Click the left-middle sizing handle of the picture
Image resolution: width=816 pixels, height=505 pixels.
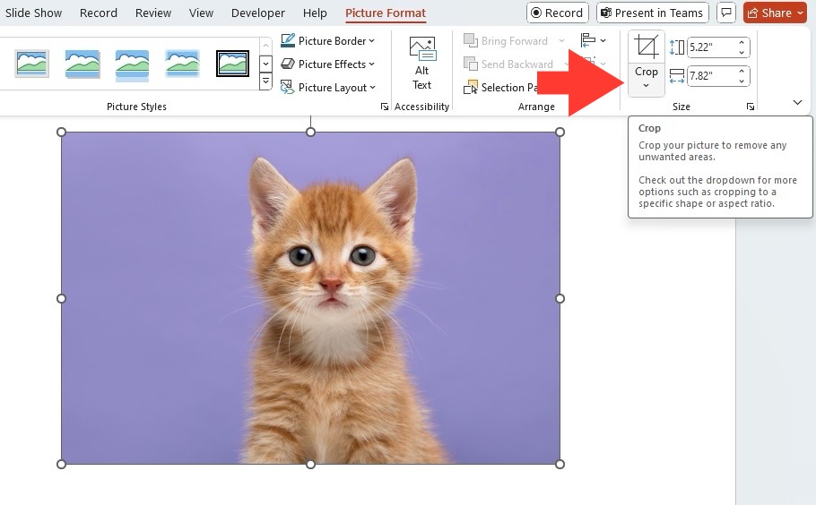(x=61, y=298)
